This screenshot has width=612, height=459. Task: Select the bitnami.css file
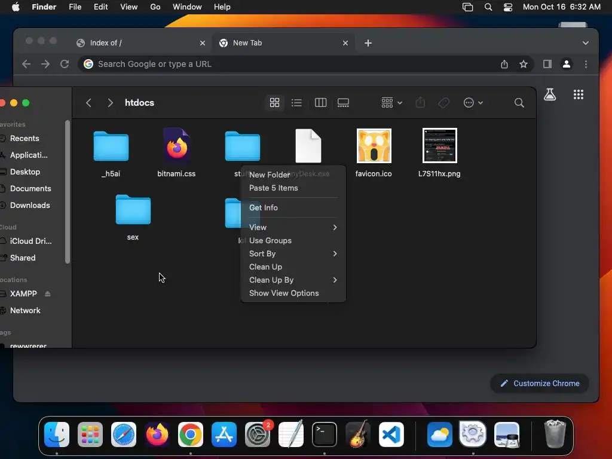click(x=176, y=145)
